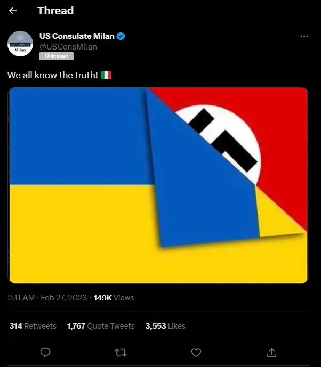Viewport: 321px width, 367px height.
Task: Go back using the left arrow
Action: click(x=13, y=11)
